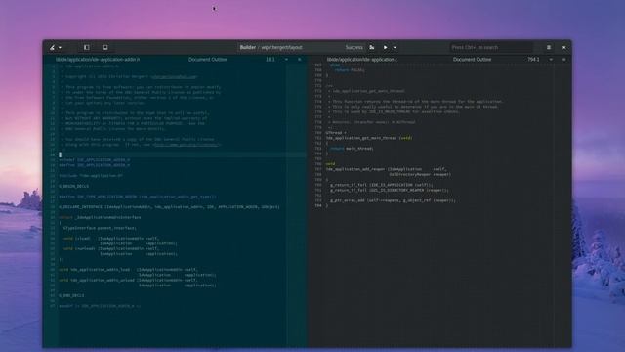The width and height of the screenshot is (625, 352).
Task: Open Document Outline in left editor
Action: pos(207,59)
